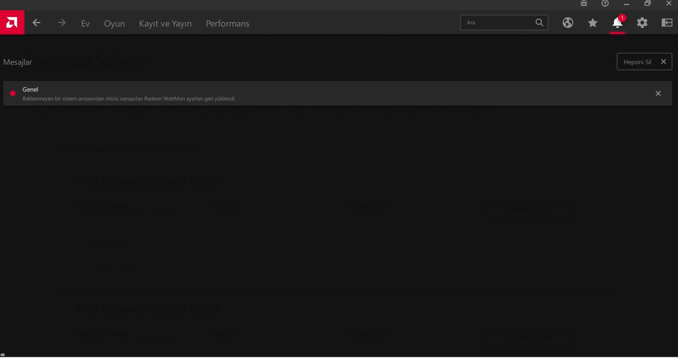Open favorites star icon
This screenshot has width=678, height=358.
pos(593,23)
